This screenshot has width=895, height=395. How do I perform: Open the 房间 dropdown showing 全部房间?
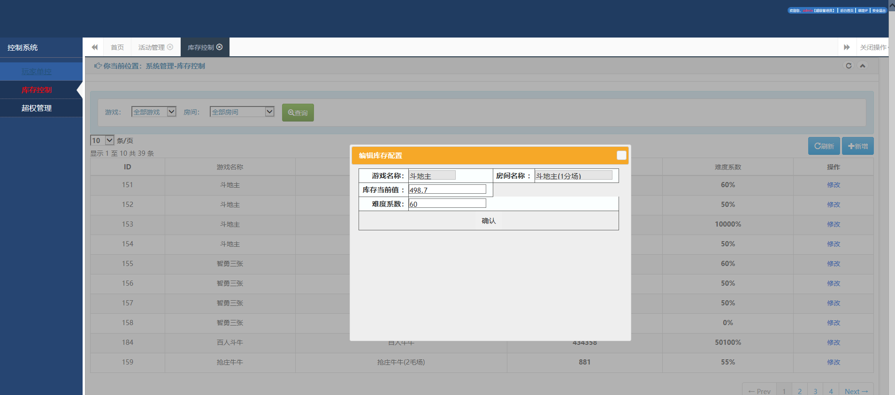(x=242, y=112)
